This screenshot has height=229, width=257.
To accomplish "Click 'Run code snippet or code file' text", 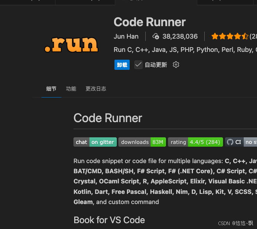I will [165, 161].
